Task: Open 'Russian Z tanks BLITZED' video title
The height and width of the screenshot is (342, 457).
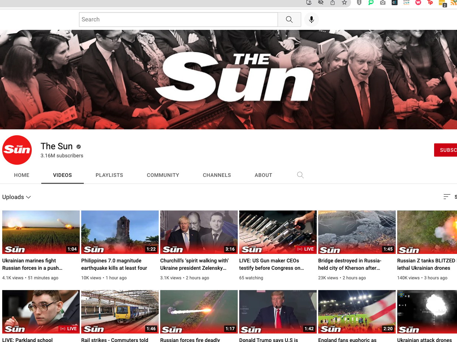Action: [x=426, y=264]
